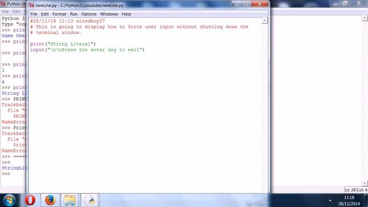Open the Help menu
Viewport: 368px width, 207px height.
pos(126,14)
